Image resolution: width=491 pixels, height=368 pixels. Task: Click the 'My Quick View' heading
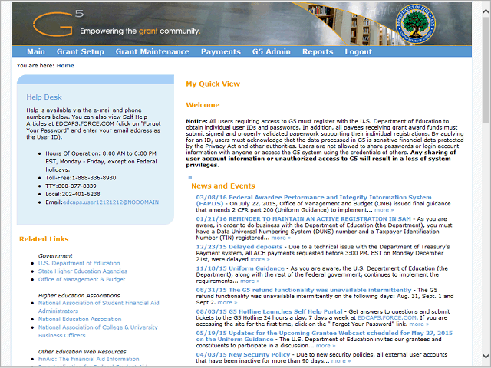coord(213,84)
